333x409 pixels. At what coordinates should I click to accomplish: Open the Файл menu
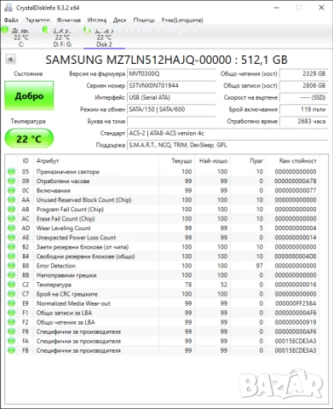11,20
